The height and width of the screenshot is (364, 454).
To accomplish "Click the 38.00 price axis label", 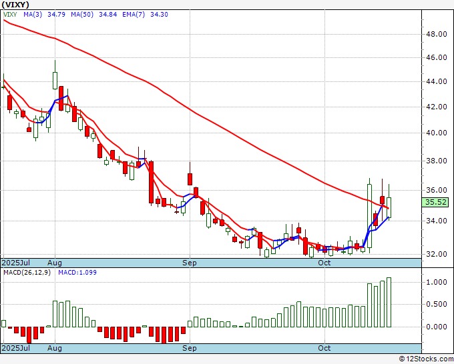I will pyautogui.click(x=437, y=161).
